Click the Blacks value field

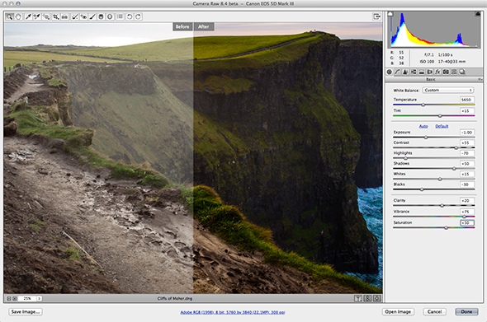[466, 184]
